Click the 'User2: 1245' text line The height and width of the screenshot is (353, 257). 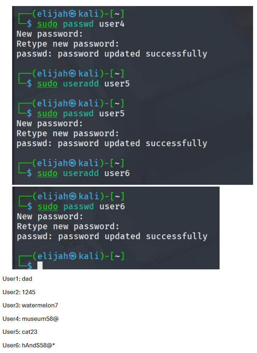tap(19, 292)
